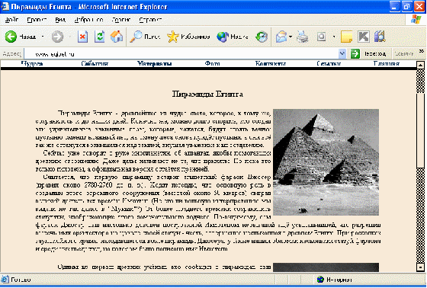Click the dark image at page bottom
Image resolution: width=427 pixels, height=288 pixels.
(326, 267)
